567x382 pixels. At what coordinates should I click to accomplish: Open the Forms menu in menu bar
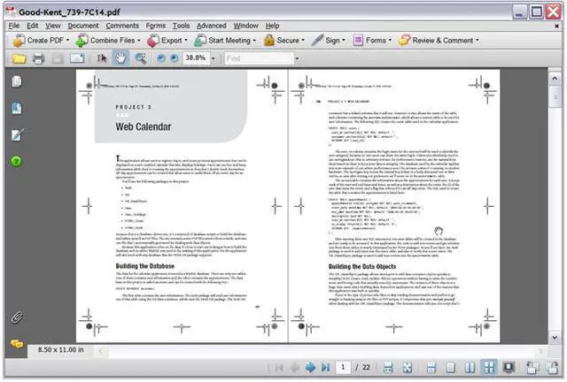(156, 26)
